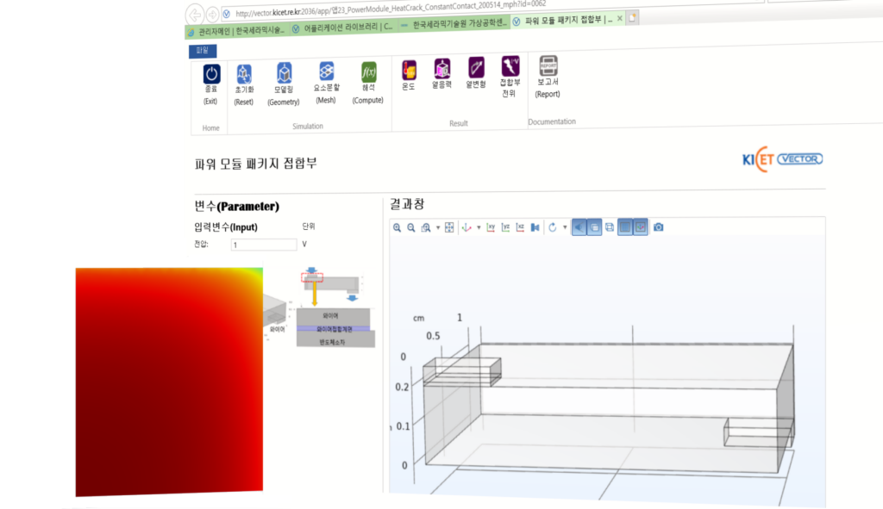Image resolution: width=883 pixels, height=509 pixels.
Task: Open the Geometry (모델링) tool
Action: pyautogui.click(x=284, y=73)
